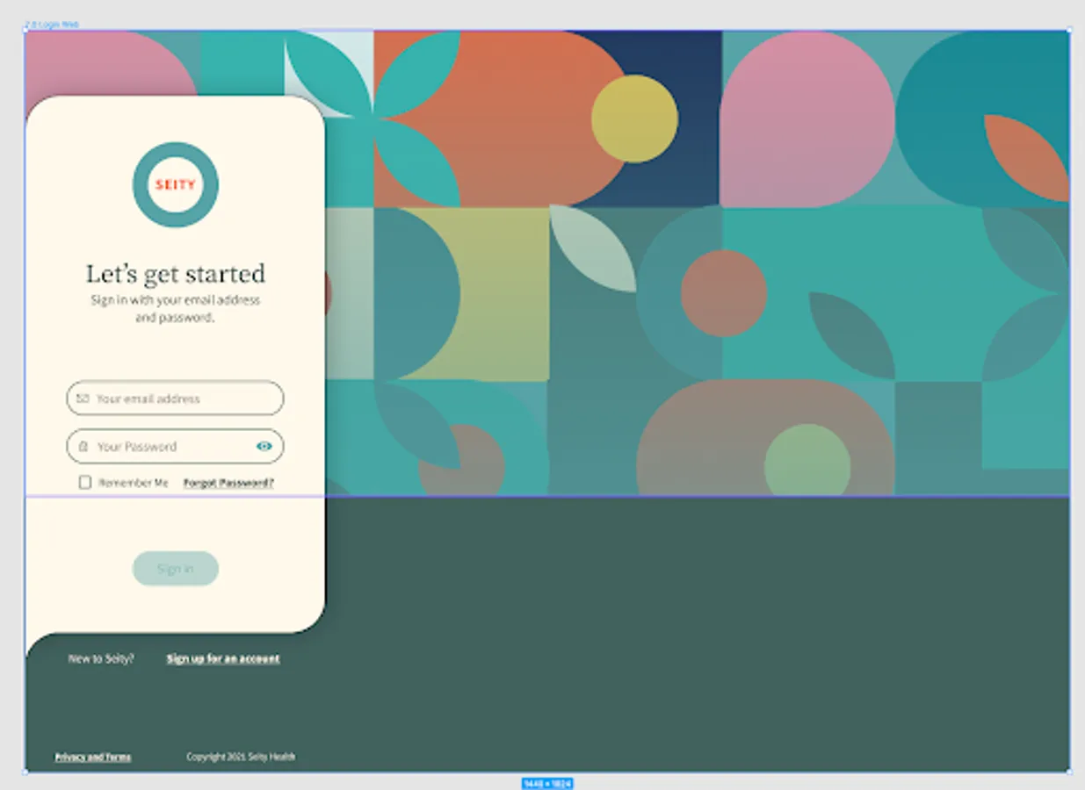Click the Seity circular logo
This screenshot has height=790, width=1085.
point(176,185)
